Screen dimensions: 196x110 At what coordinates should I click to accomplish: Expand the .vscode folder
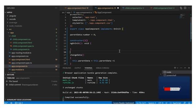tap(8, 19)
